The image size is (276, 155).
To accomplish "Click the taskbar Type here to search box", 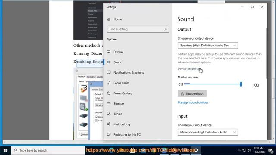I will [x=48, y=150].
